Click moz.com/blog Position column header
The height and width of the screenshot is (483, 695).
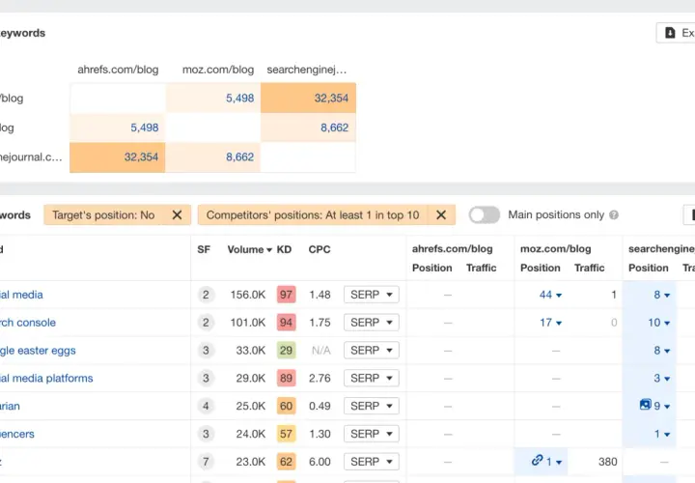[541, 268]
